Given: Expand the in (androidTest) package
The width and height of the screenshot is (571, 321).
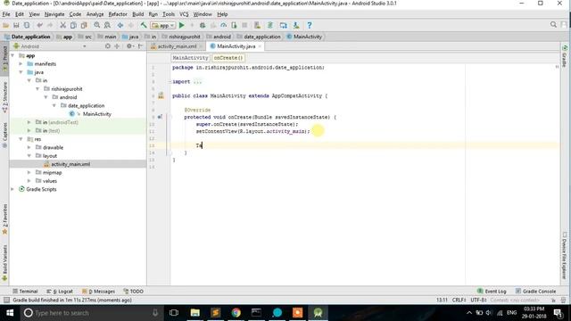Looking at the screenshot, I should coord(29,122).
